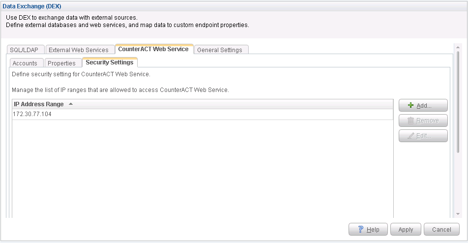Open the Accounts sub-tab
Image resolution: width=468 pixels, height=243 pixels.
(x=25, y=63)
